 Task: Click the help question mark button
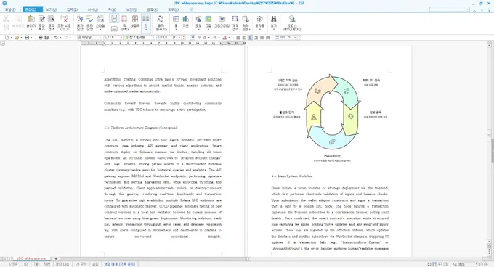[482, 11]
